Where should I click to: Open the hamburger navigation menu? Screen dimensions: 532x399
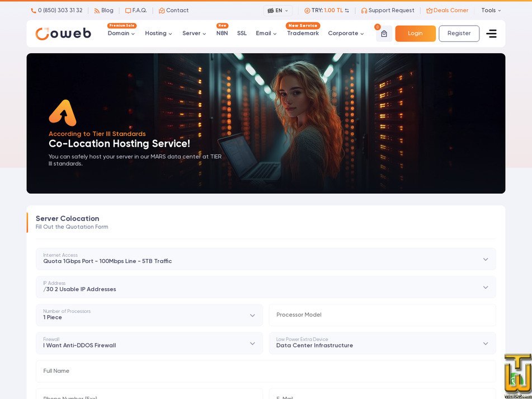pyautogui.click(x=491, y=34)
